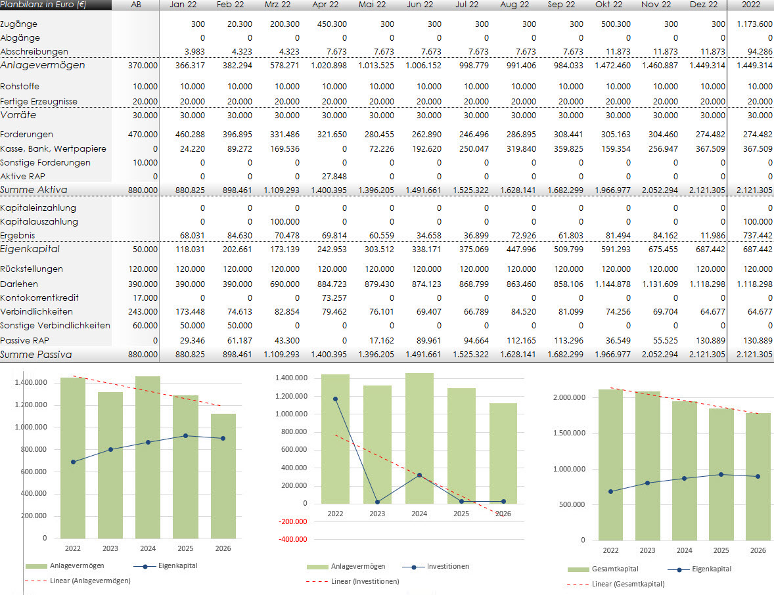Image resolution: width=774 pixels, height=595 pixels.
Task: Select the 'Kasse, Bank, Wertpapiere' row label
Action: pyautogui.click(x=53, y=148)
